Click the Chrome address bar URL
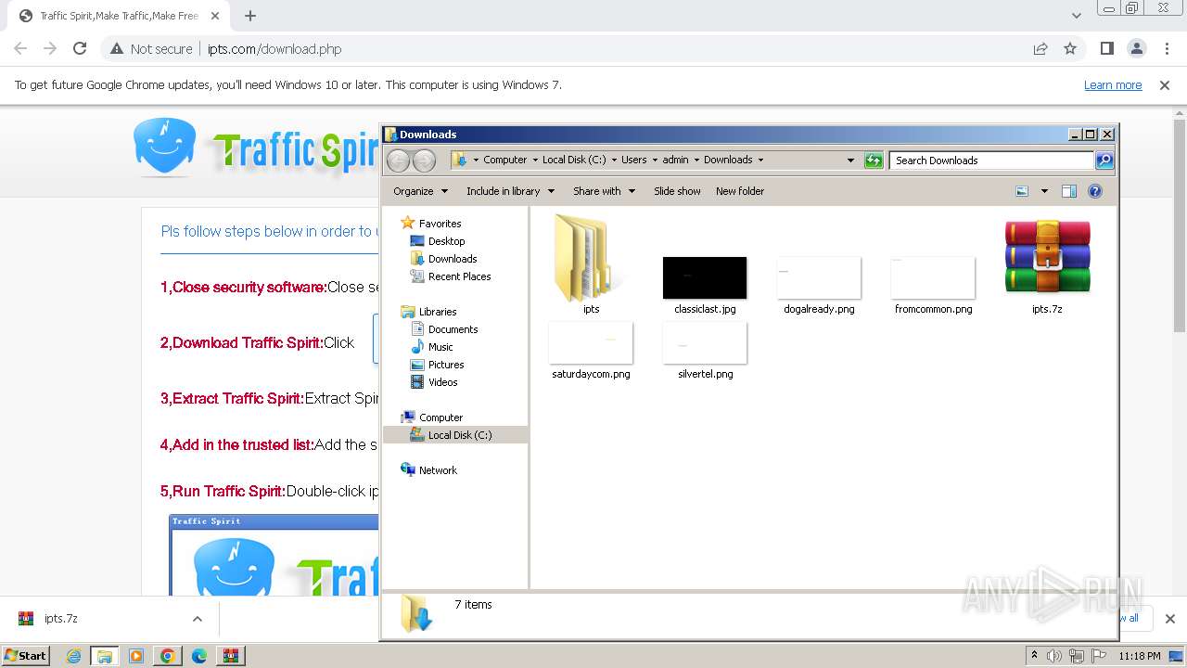 pos(274,49)
